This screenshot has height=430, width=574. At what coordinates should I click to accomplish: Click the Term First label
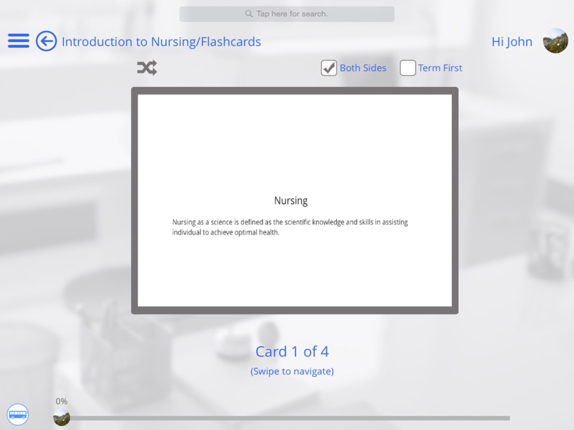click(x=440, y=68)
